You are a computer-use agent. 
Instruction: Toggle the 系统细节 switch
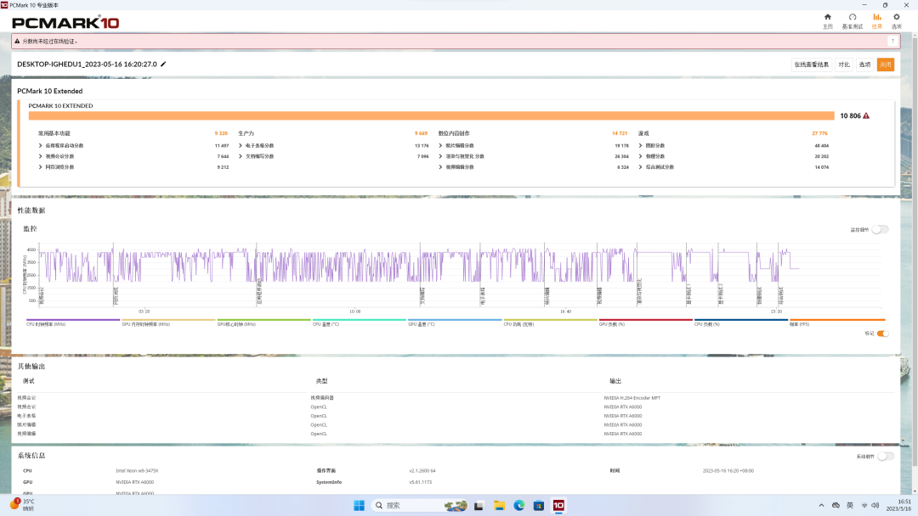(x=885, y=457)
